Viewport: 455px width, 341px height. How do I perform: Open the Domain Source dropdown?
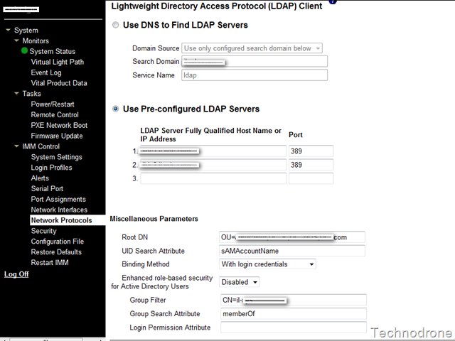[252, 48]
